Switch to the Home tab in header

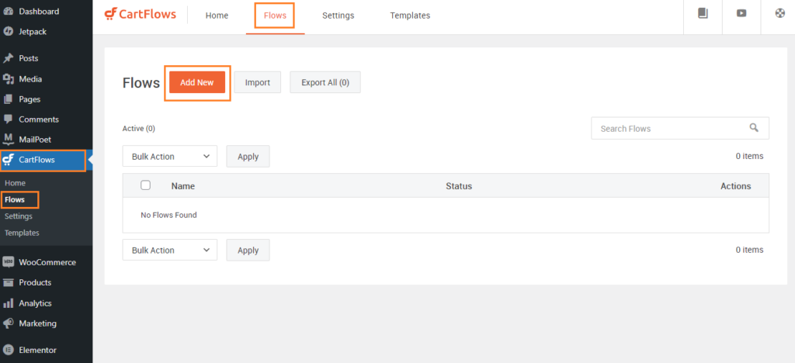tap(217, 16)
